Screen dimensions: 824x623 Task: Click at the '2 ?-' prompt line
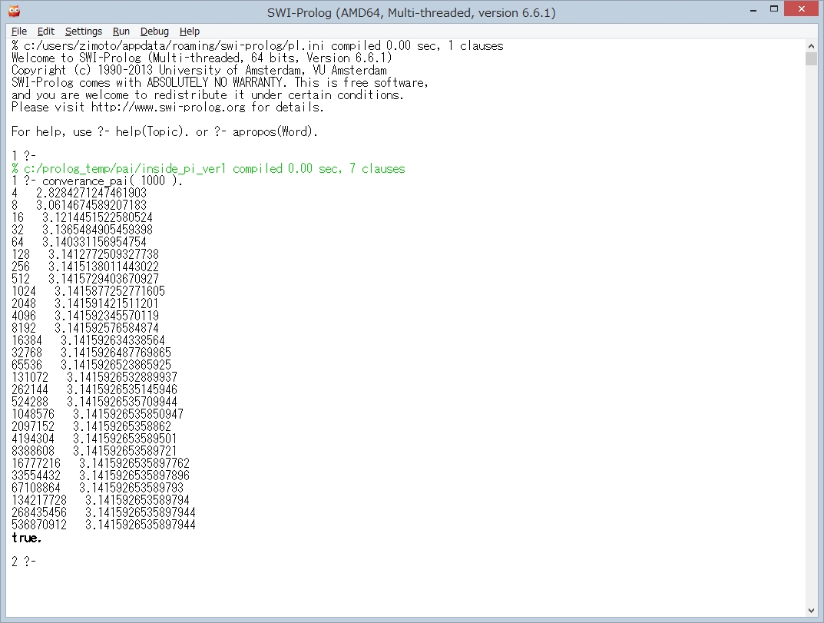[x=24, y=562]
